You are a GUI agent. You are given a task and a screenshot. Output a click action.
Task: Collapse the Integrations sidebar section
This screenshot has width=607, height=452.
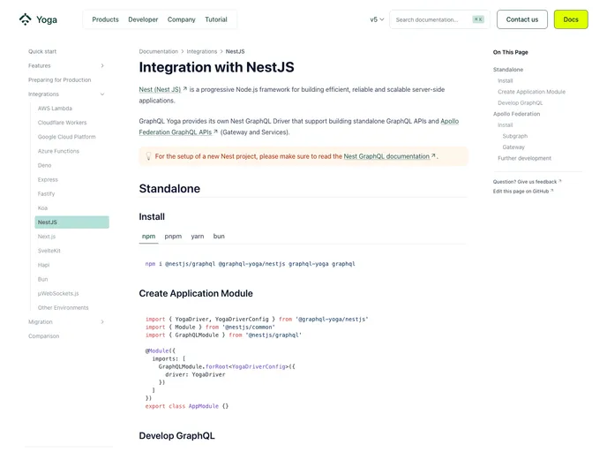pos(102,94)
